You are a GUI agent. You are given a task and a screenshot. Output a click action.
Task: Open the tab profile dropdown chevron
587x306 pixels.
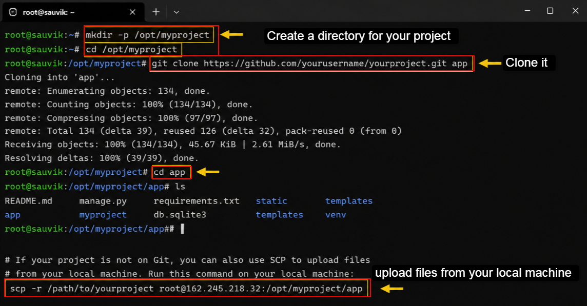point(177,12)
